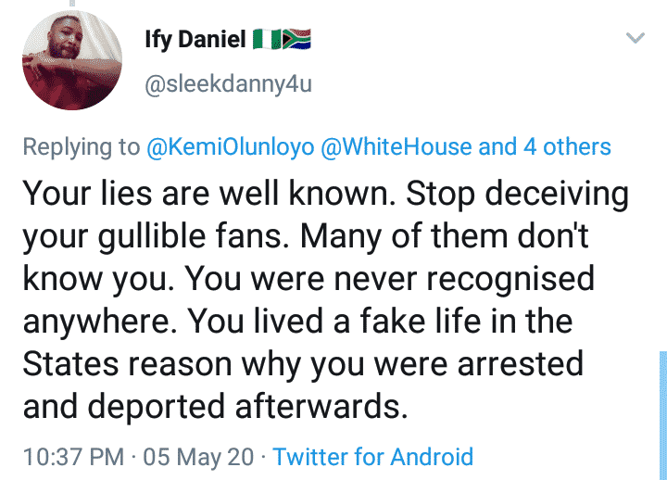The width and height of the screenshot is (667, 480).
Task: Open the 10:37 PM timestamp
Action: 73,457
